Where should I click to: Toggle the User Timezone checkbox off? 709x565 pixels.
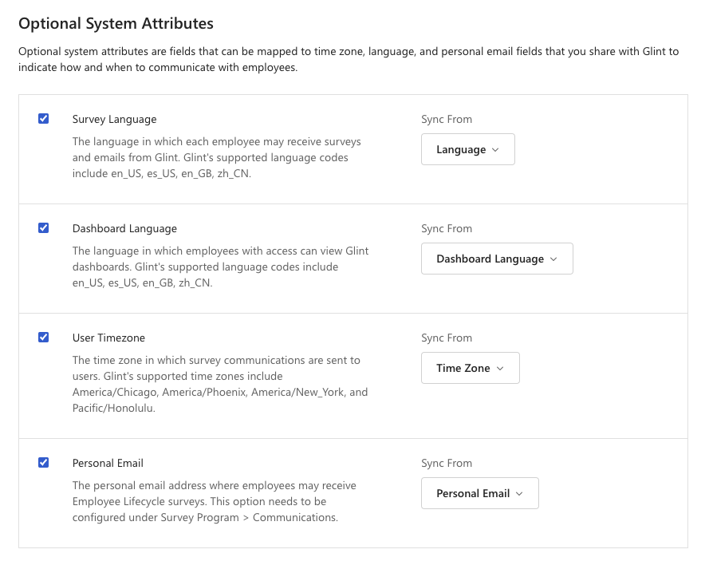point(44,337)
